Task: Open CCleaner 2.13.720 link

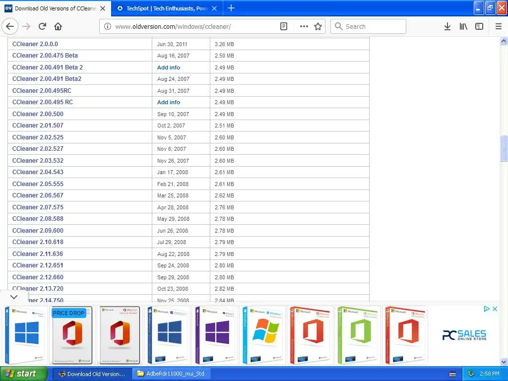Action: coord(38,288)
